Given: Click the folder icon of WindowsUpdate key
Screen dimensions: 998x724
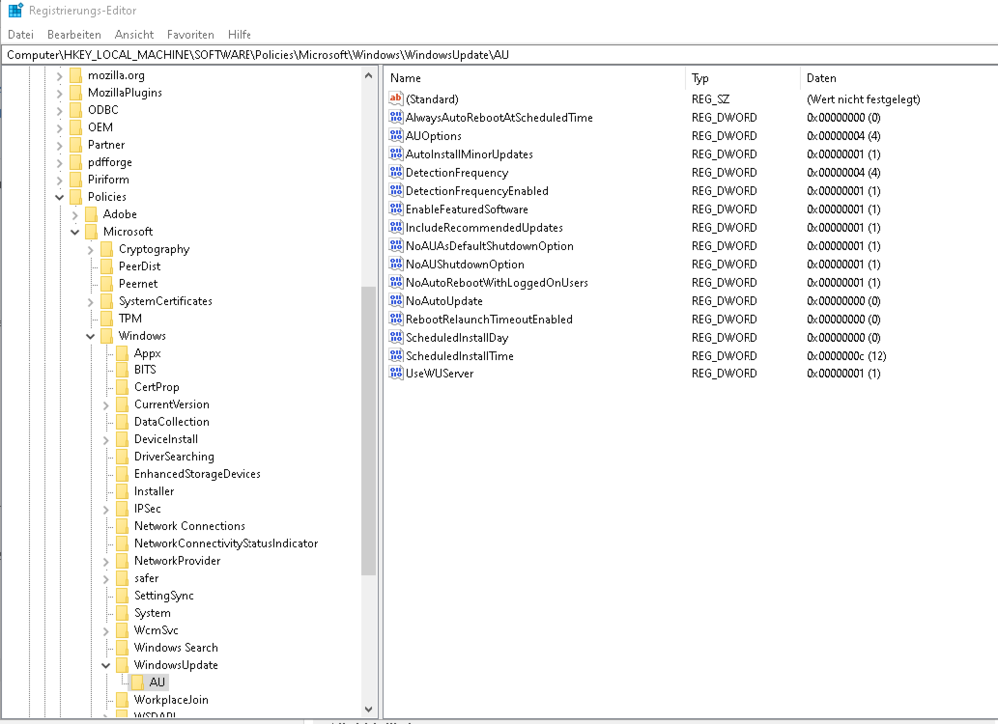Looking at the screenshot, I should point(122,665).
